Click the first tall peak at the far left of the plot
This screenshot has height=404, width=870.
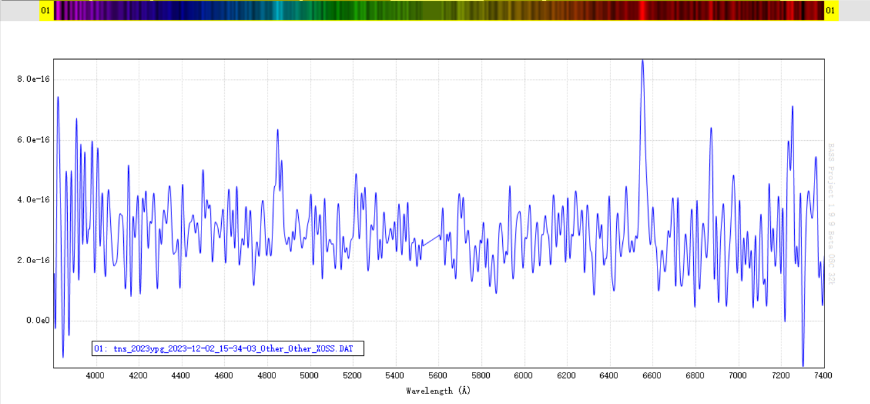(x=58, y=97)
